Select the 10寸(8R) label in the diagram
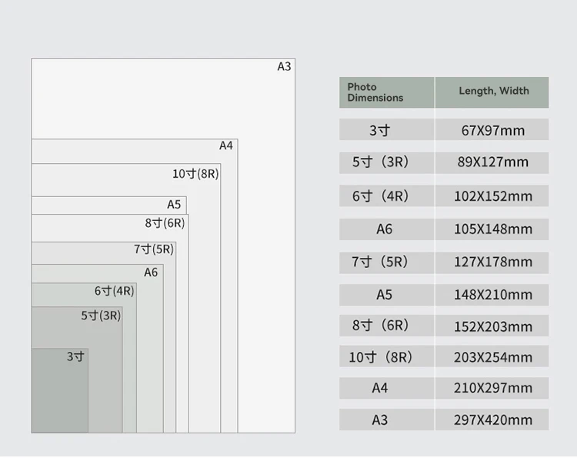Viewport: 577px width, 458px height. tap(195, 174)
